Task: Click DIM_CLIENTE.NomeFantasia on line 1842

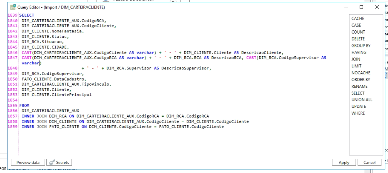Action: click(53, 31)
